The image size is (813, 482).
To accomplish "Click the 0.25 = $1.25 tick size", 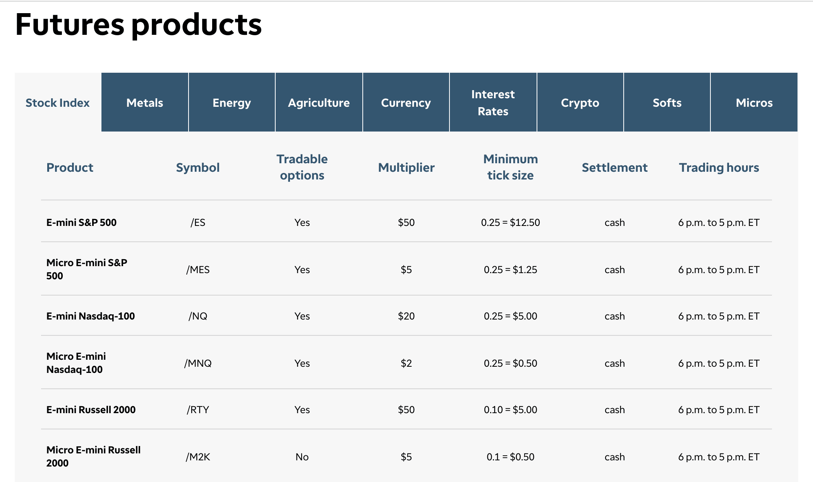I will 511,270.
